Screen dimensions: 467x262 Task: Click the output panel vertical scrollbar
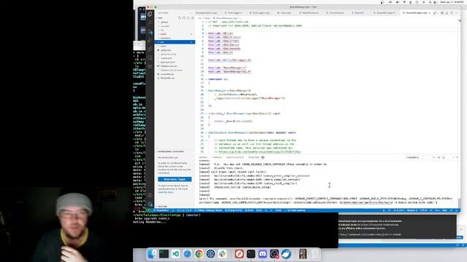click(459, 202)
